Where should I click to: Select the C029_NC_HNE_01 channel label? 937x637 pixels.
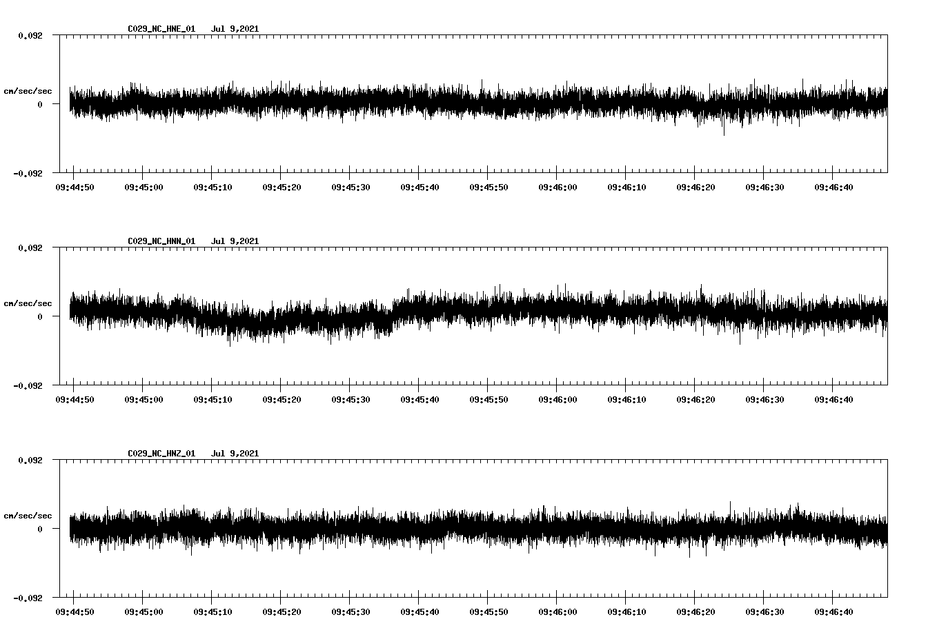tap(160, 29)
